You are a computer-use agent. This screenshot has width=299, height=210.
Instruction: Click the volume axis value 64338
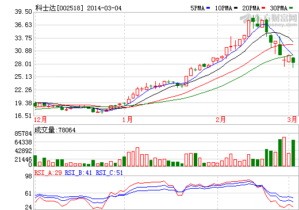(23, 142)
